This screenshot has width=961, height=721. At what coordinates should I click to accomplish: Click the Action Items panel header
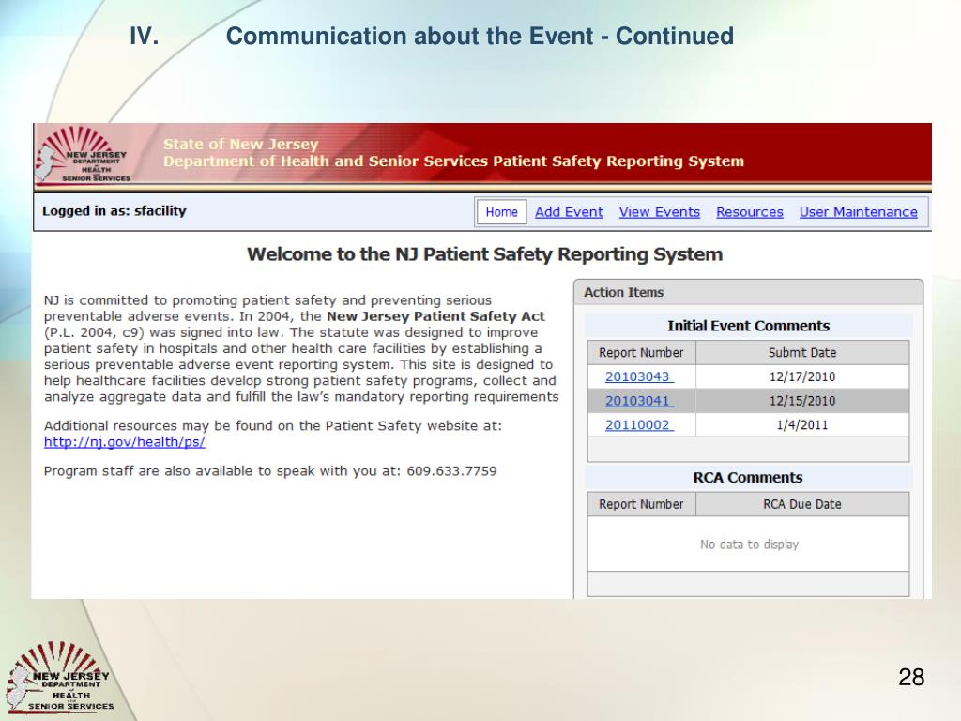click(x=748, y=293)
